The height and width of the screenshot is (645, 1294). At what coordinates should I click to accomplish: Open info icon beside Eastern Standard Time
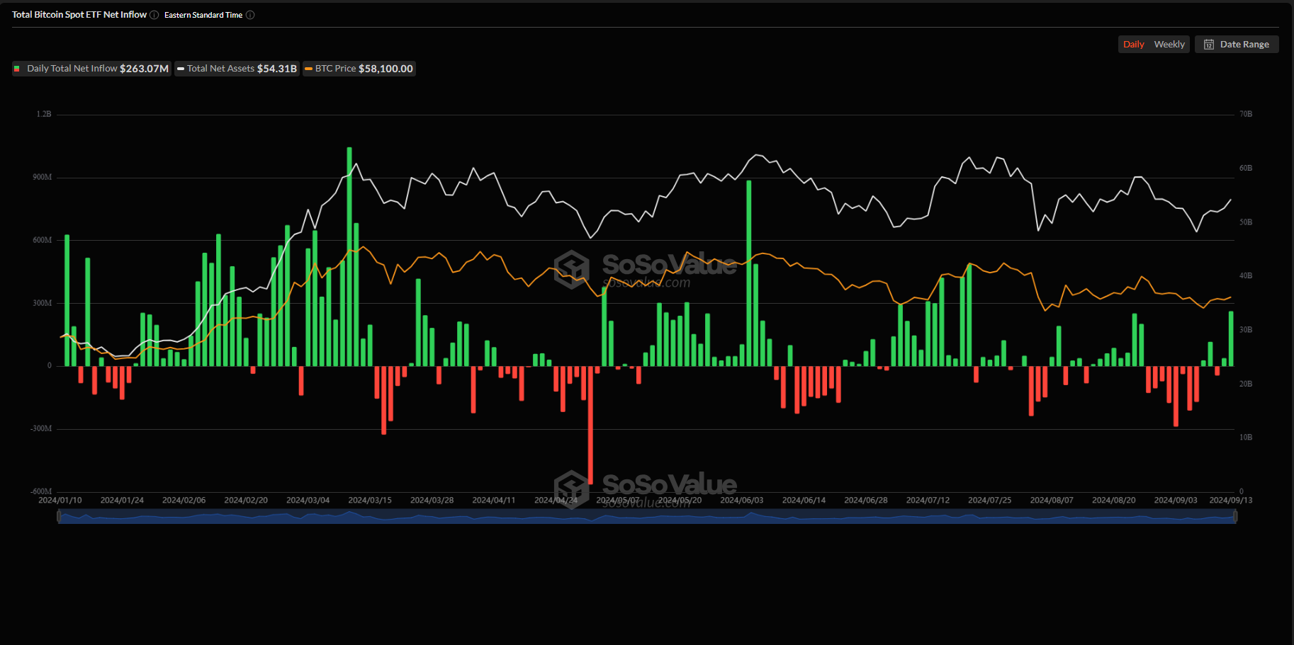[x=250, y=15]
